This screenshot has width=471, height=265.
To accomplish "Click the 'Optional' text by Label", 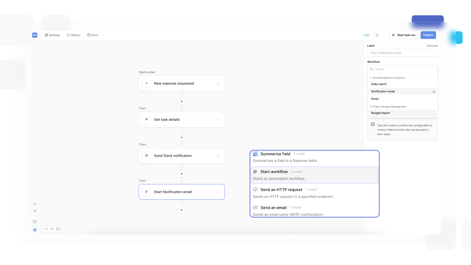I will [432, 46].
